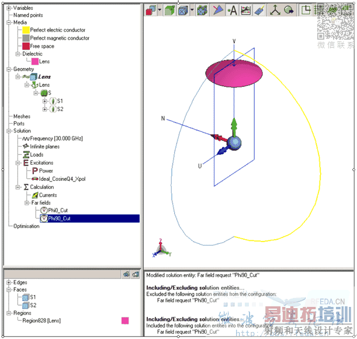Click the pink Lens dielectric swatch
This screenshot has width=357, height=339.
[x=35, y=61]
